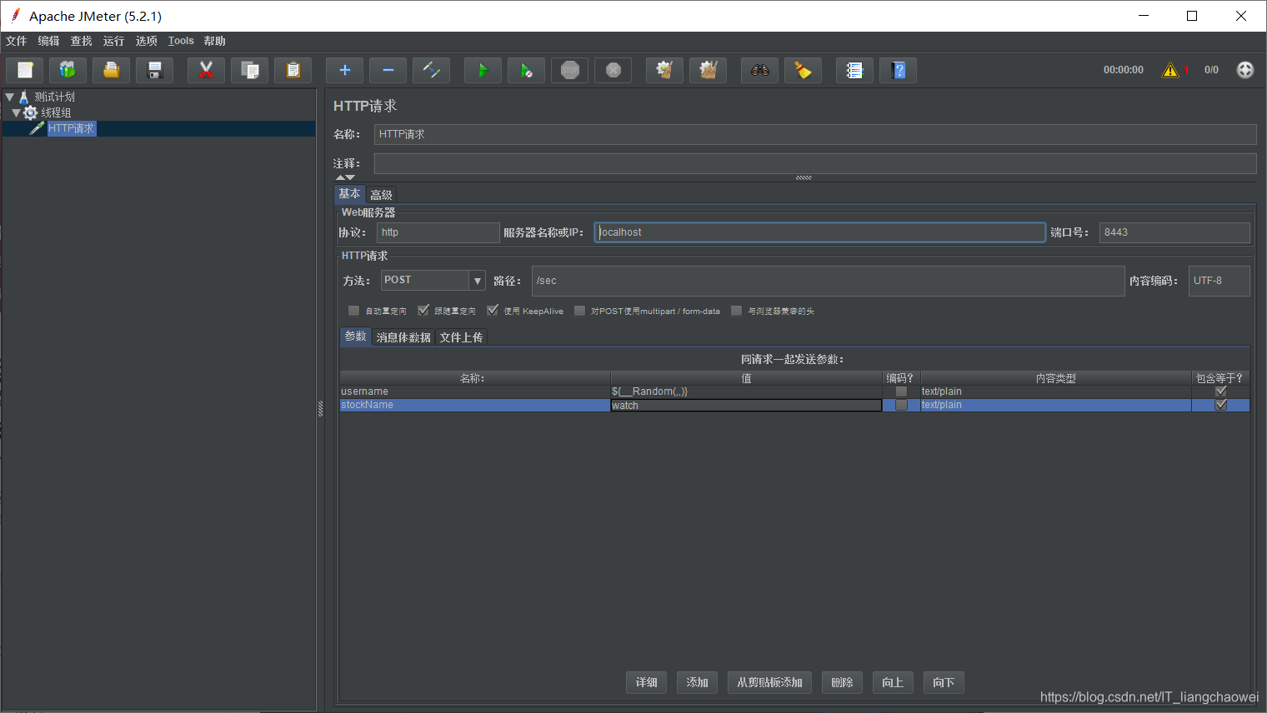This screenshot has width=1267, height=713.
Task: Click the Toggle enable/disable toolbar icon
Action: click(431, 71)
